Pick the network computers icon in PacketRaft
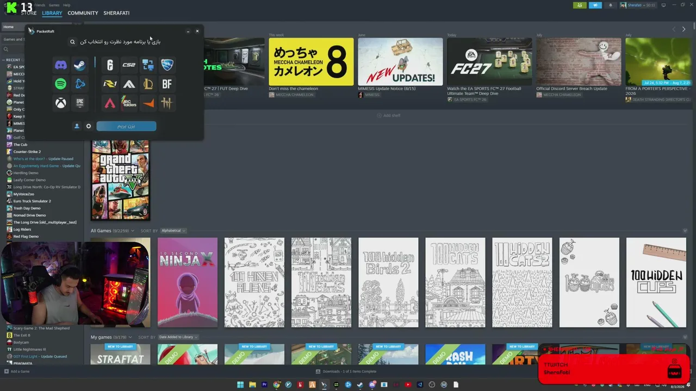Viewport: 696px width, 391px height. [148, 65]
